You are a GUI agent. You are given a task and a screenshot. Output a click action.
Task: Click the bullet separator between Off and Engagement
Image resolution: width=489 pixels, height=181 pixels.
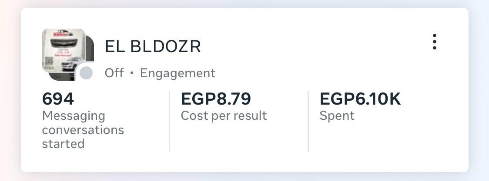tap(132, 73)
